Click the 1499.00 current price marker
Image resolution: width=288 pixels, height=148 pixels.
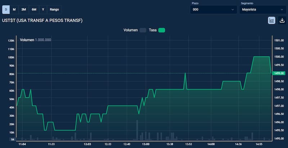click(x=279, y=73)
